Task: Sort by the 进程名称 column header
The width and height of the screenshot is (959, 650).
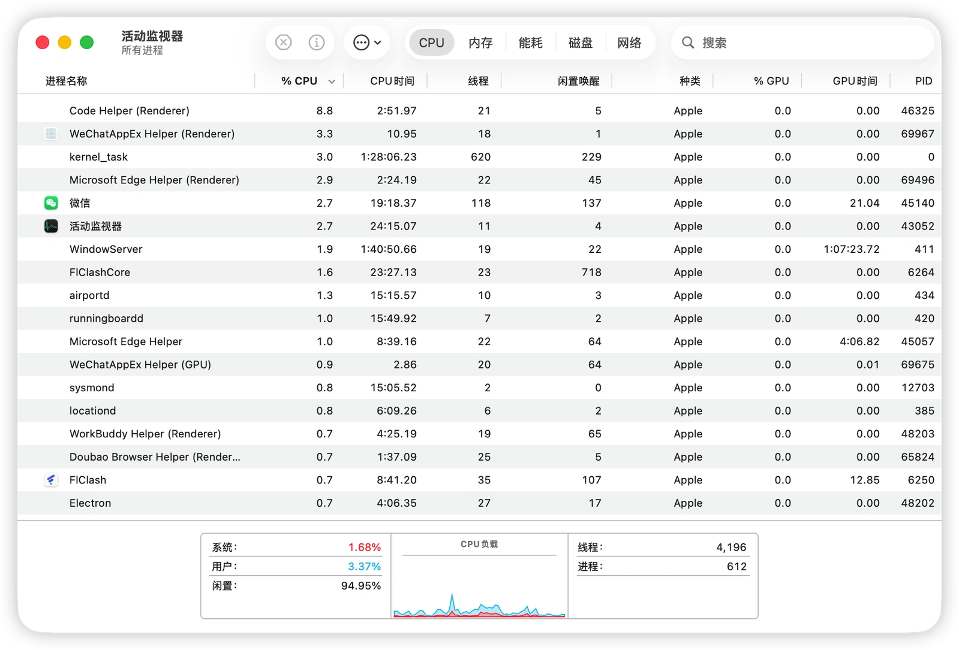Action: [x=66, y=81]
